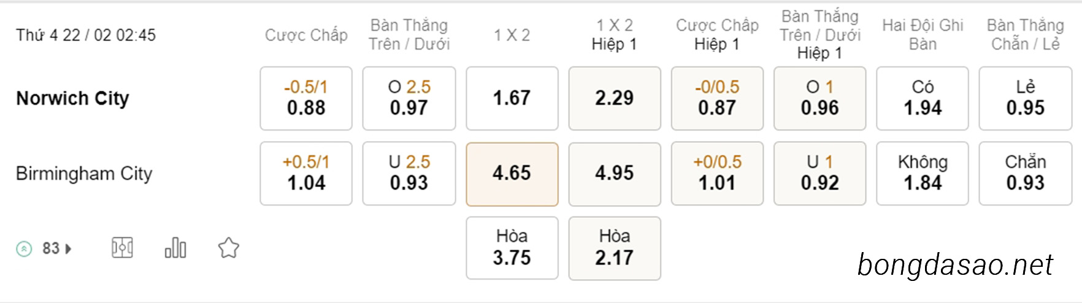Viewport: 1082px width, 303px height.
Task: Open the bar chart statistics icon
Action: click(175, 248)
